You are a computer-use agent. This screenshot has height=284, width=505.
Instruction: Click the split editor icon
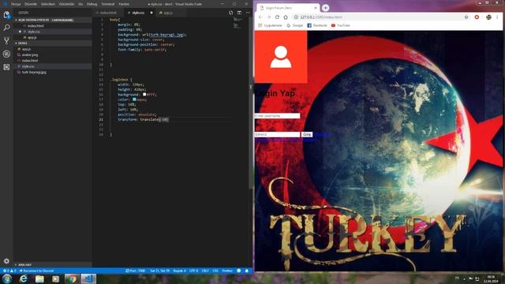pos(239,13)
